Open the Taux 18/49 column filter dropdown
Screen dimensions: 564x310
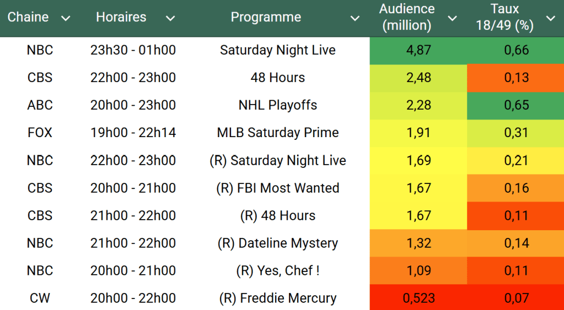coord(550,19)
